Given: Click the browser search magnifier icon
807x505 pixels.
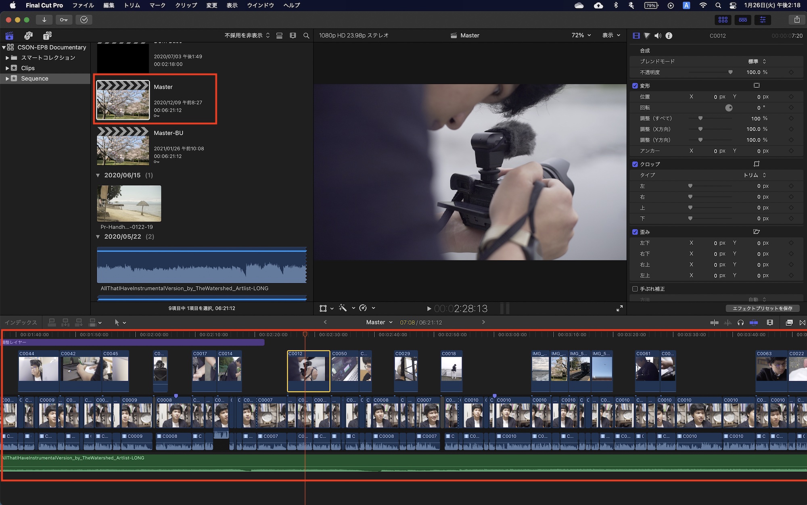Looking at the screenshot, I should [306, 35].
